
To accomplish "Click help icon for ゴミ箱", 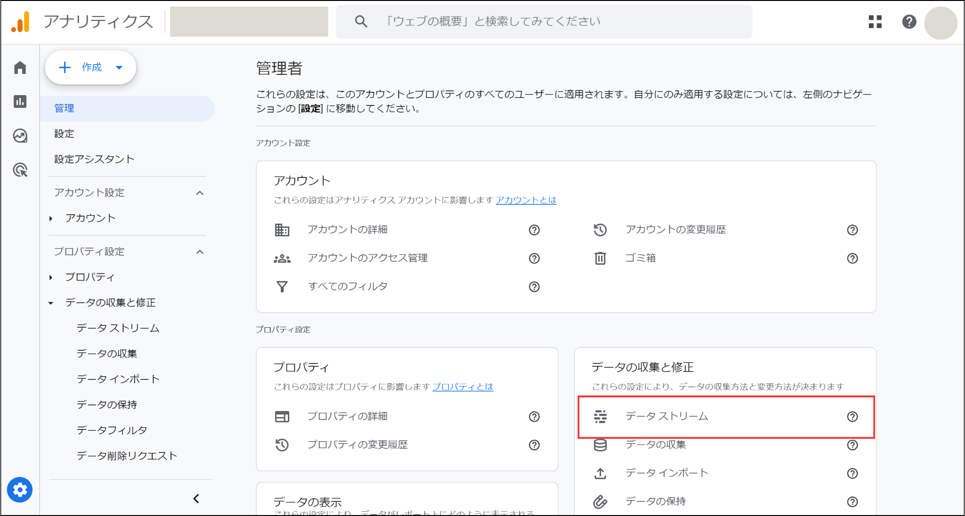I will click(852, 258).
